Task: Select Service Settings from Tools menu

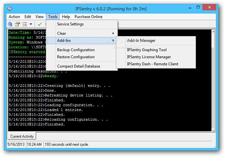Action: (x=82, y=24)
